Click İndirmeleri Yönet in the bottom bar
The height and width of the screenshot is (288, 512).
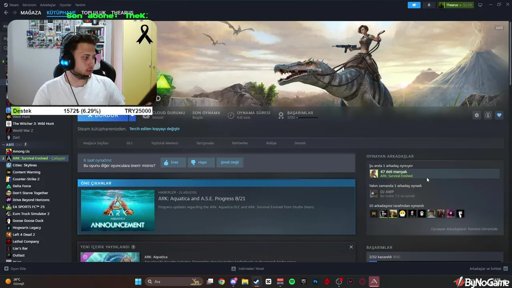pos(248,269)
